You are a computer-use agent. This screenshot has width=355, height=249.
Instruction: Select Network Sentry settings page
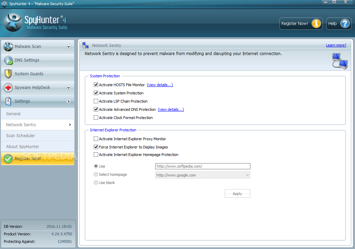(x=38, y=125)
